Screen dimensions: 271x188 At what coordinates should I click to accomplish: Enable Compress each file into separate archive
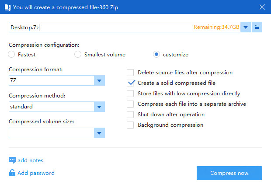tap(130, 104)
